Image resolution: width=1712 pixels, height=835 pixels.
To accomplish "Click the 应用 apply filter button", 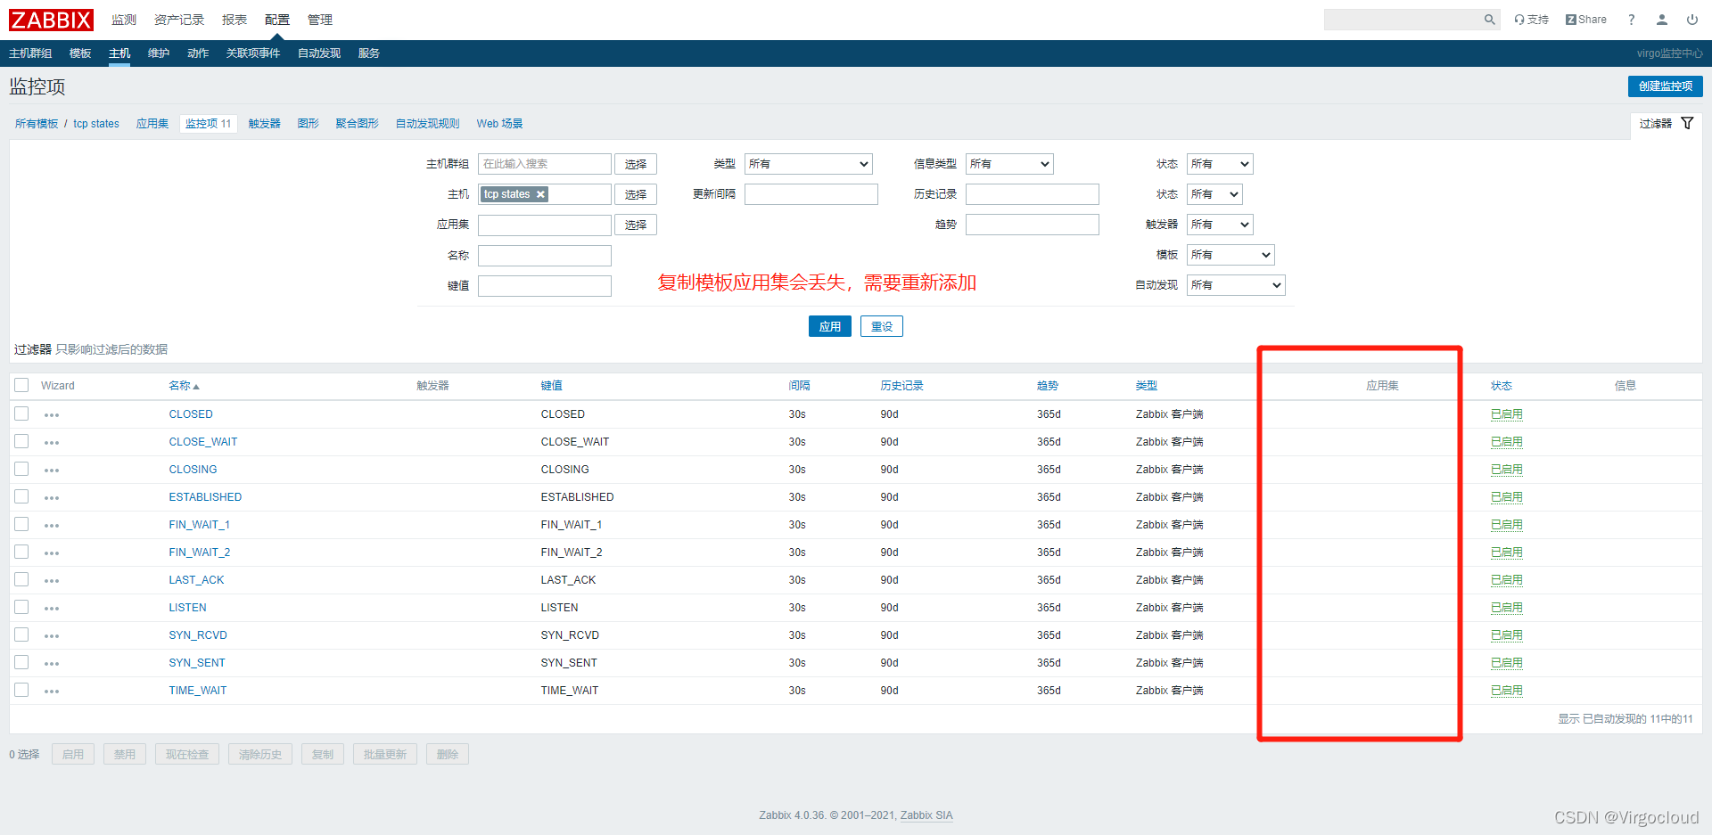I will (830, 327).
